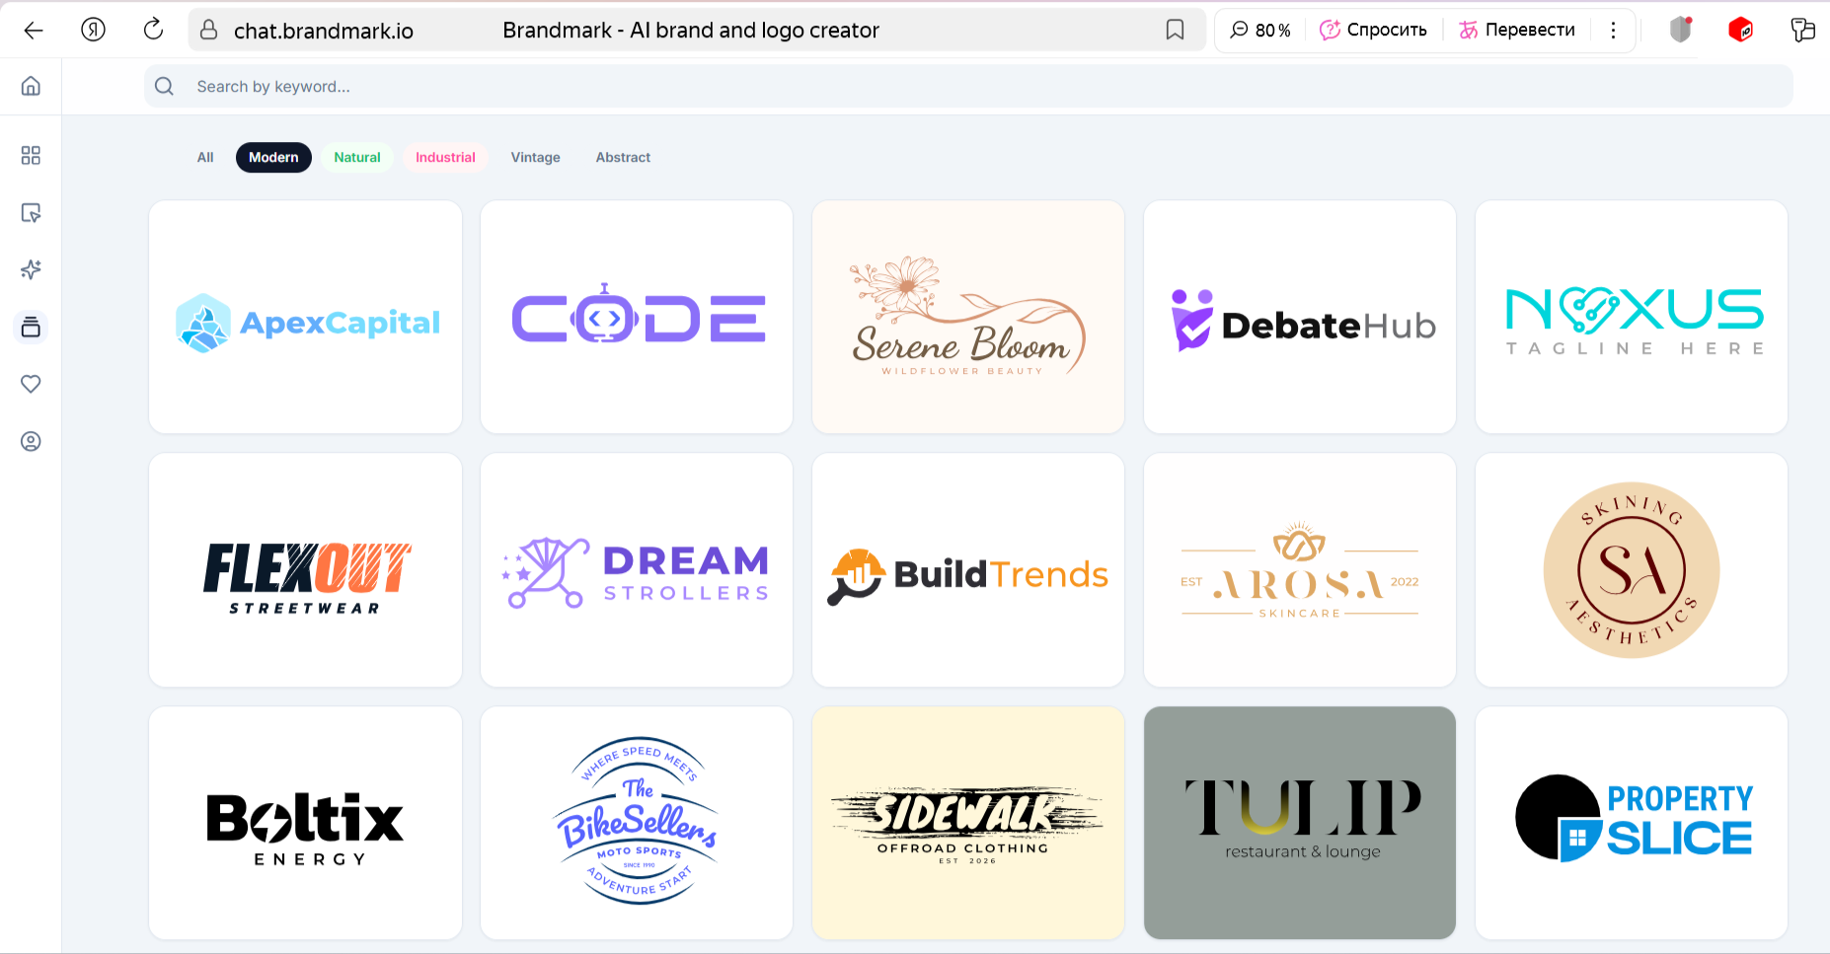Select the All filter tab
Image resolution: width=1830 pixels, height=954 pixels.
pos(205,157)
